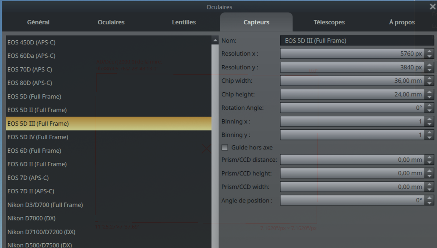Select EOS 5D IV (Full Frame) sensor
437x248 pixels.
click(x=109, y=137)
